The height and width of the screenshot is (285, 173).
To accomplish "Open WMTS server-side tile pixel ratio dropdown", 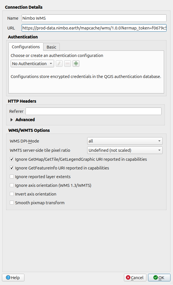I will coord(125,150).
